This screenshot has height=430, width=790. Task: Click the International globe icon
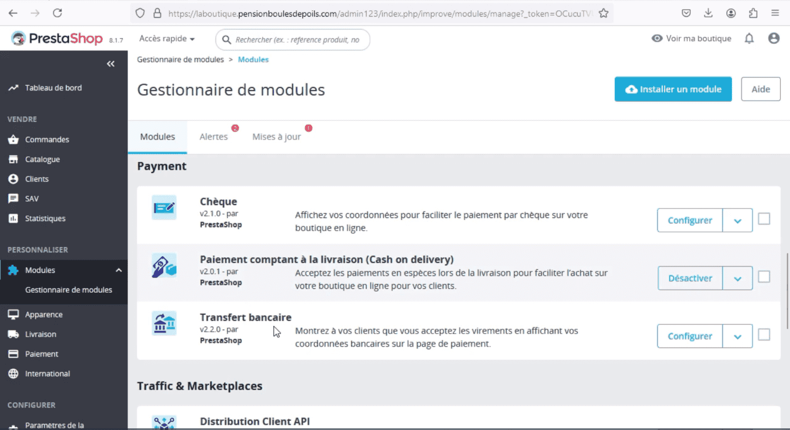point(13,374)
